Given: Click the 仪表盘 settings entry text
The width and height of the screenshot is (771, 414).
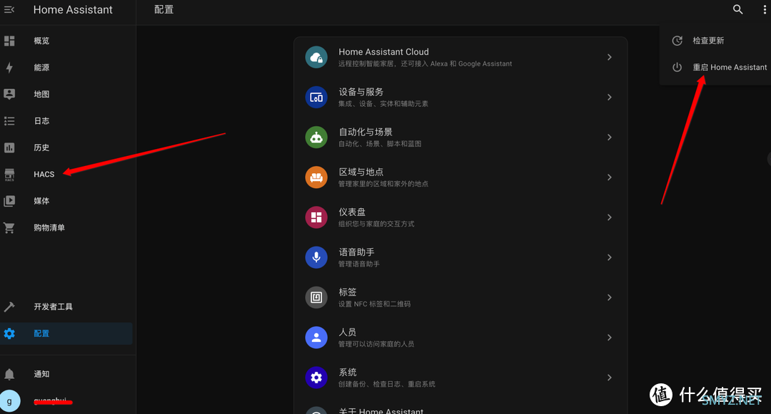Looking at the screenshot, I should [352, 212].
